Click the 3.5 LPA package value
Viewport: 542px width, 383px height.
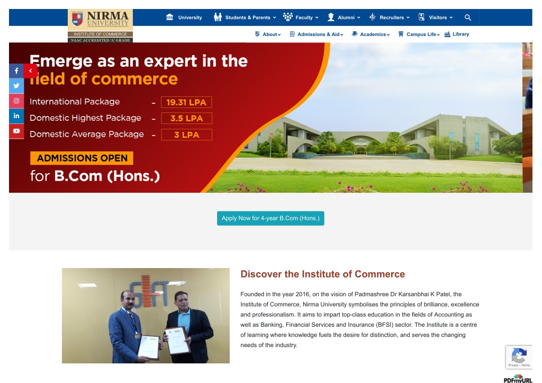point(186,118)
